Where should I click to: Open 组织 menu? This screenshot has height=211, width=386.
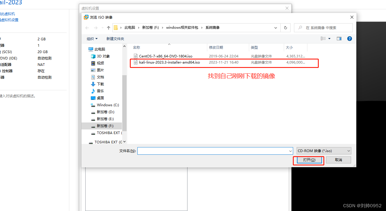[92, 39]
